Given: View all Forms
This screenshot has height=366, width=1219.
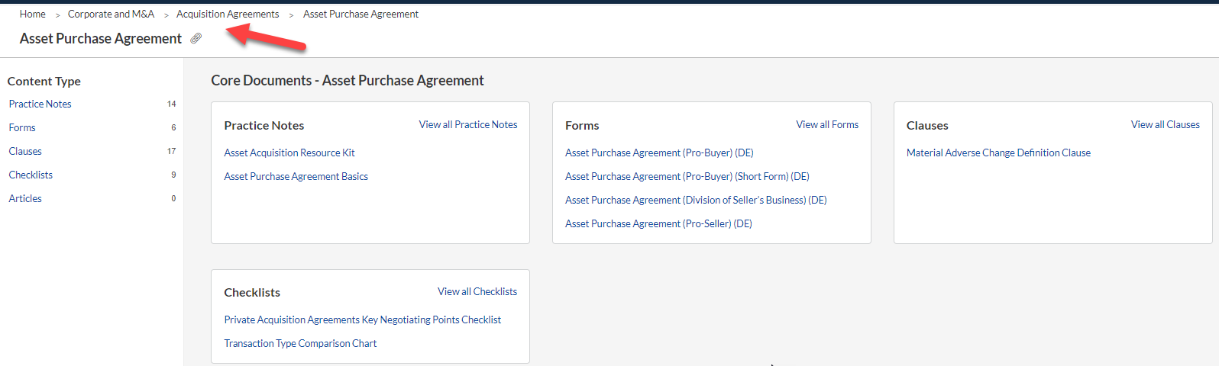Looking at the screenshot, I should [827, 124].
